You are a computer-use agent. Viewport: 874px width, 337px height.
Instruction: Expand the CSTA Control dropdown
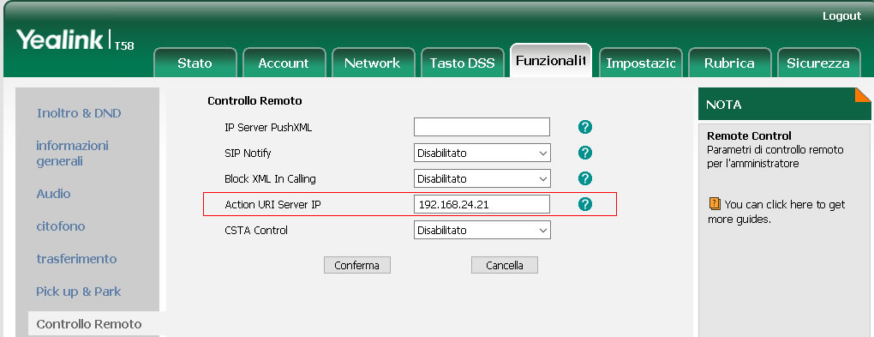click(x=482, y=230)
